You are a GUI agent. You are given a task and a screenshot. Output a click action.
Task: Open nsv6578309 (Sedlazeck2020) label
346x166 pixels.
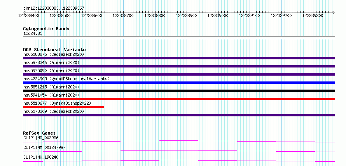54,111
